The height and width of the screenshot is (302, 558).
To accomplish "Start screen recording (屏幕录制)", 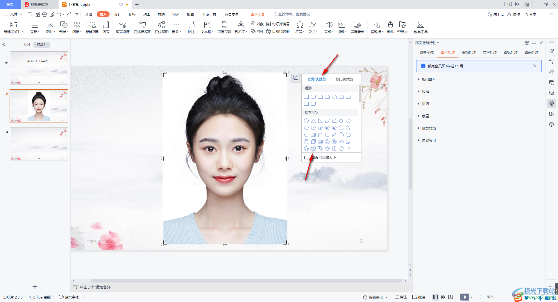I will click(x=357, y=28).
